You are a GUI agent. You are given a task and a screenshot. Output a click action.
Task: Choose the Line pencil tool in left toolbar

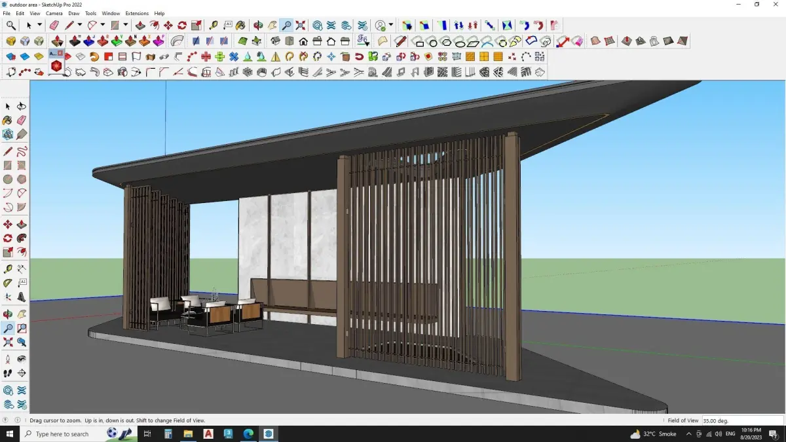click(x=8, y=151)
